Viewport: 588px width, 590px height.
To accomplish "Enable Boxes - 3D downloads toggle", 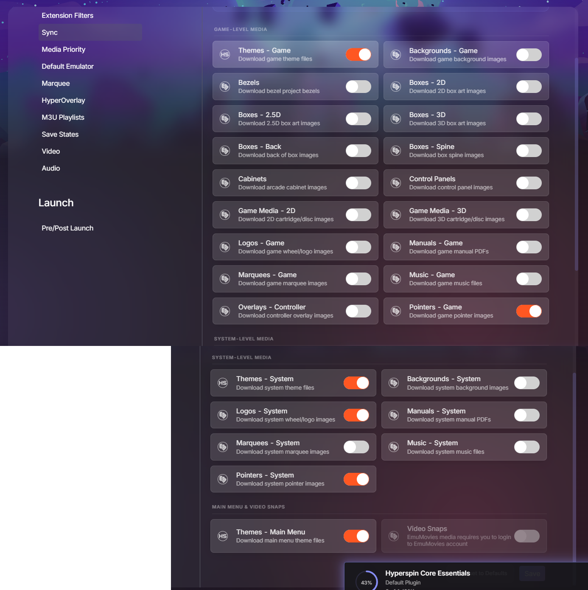I will coord(529,119).
